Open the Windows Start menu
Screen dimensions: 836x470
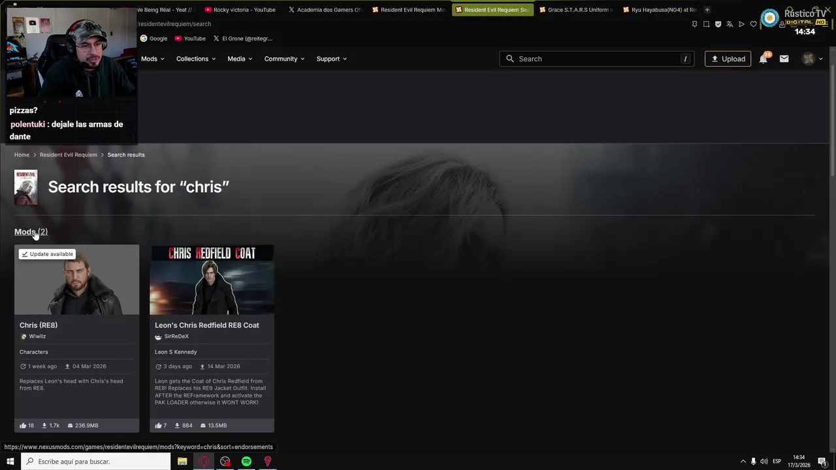pos(10,462)
